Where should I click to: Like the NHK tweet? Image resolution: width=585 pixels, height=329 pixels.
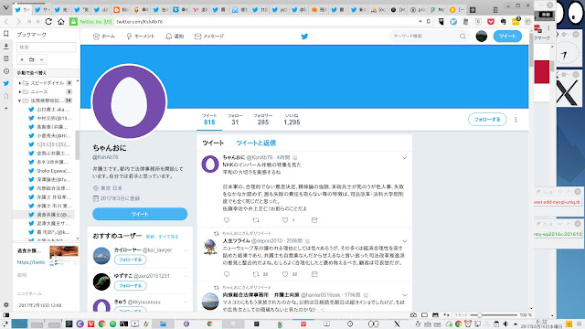pyautogui.click(x=285, y=220)
